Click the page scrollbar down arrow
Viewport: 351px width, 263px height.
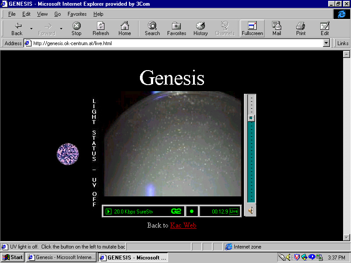pos(346,237)
